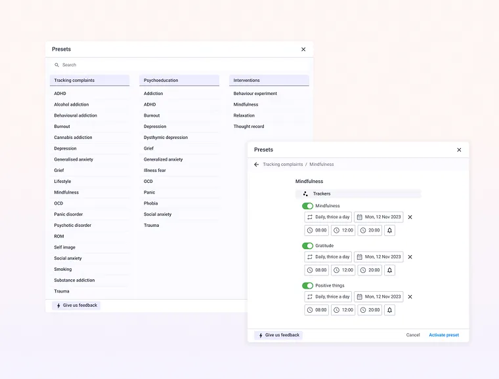The height and width of the screenshot is (379, 499).
Task: Click Tracking complaints in the breadcrumb
Action: coord(283,164)
